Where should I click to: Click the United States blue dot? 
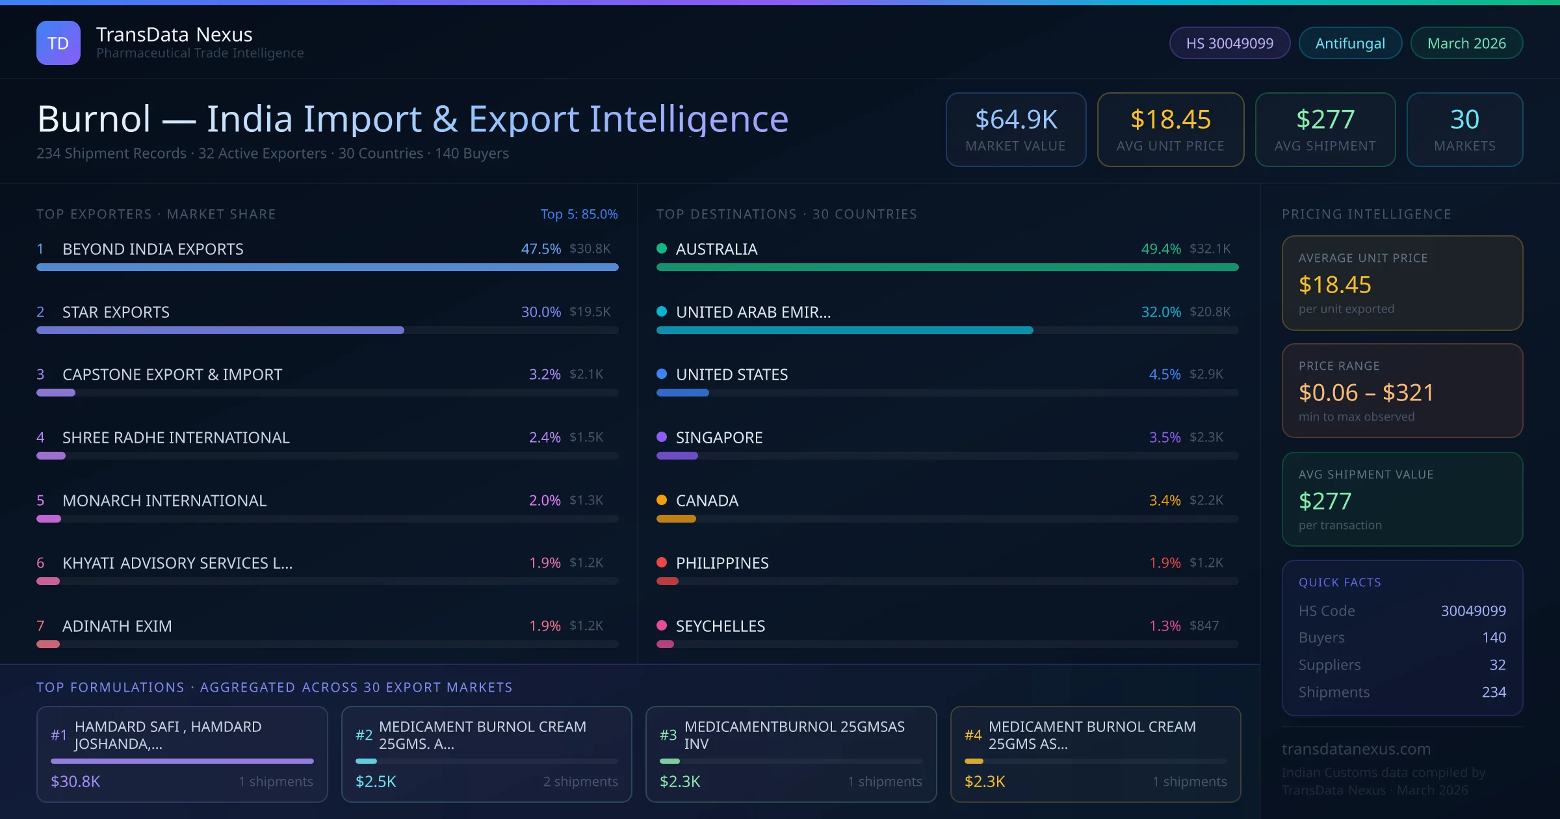662,374
